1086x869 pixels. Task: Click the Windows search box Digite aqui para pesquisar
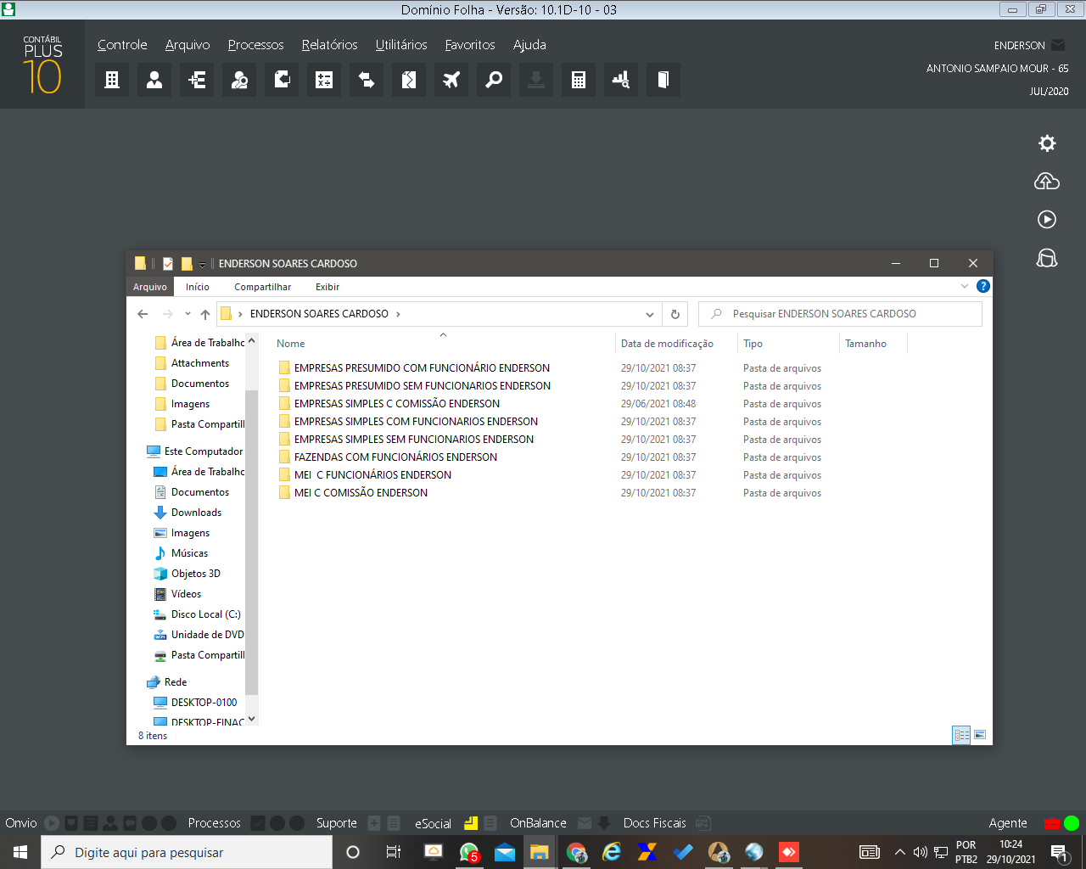pos(187,852)
